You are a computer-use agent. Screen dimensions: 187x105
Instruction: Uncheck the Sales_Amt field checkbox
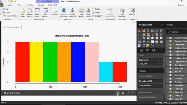(170, 92)
